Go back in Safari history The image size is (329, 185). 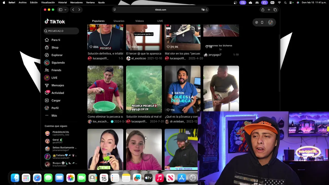[73, 10]
